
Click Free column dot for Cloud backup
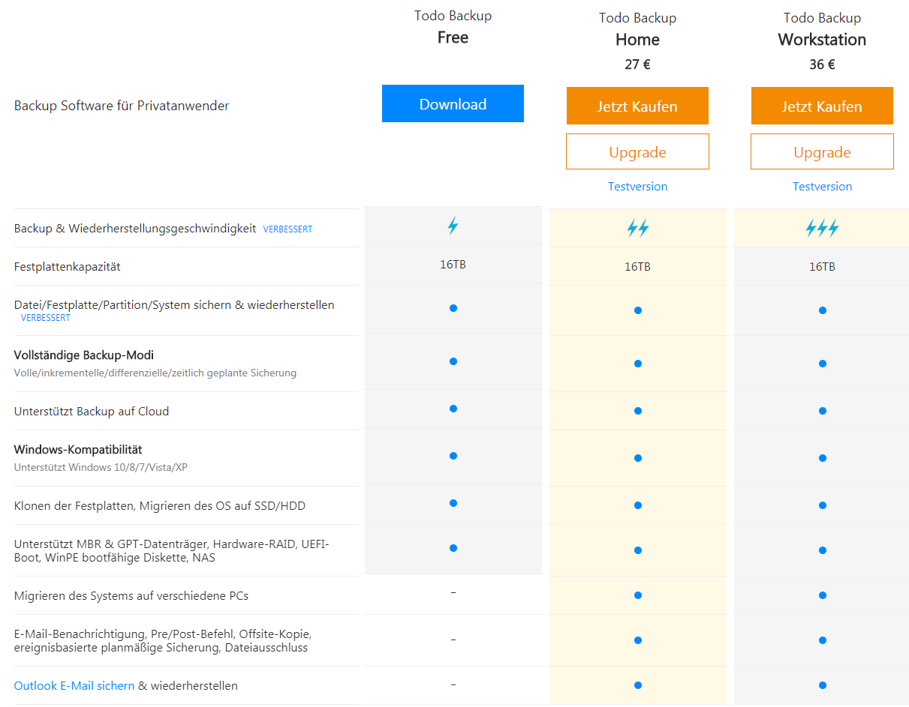(453, 409)
